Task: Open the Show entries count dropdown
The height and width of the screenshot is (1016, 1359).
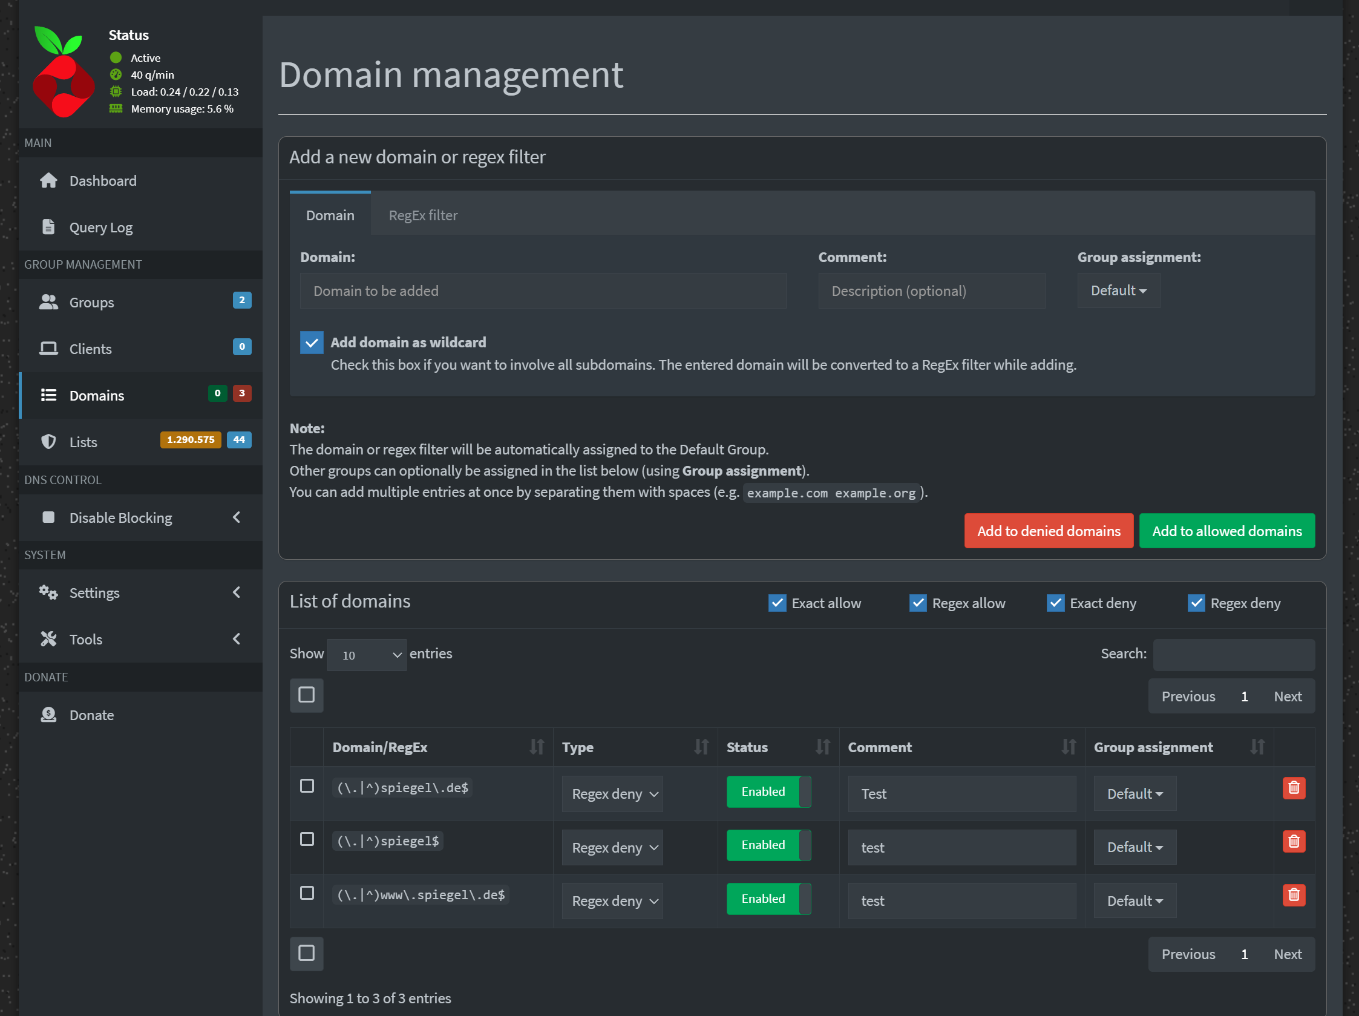Action: point(367,655)
